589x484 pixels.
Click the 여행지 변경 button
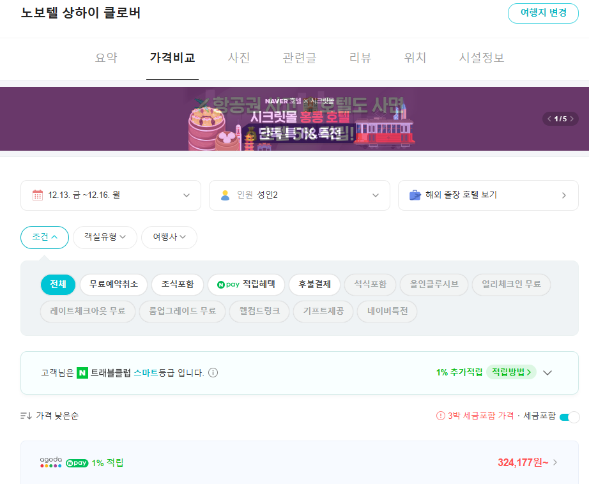click(543, 13)
